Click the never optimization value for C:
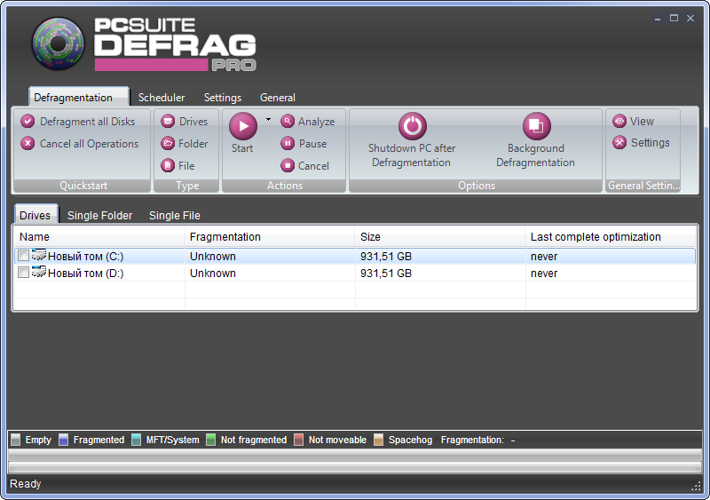Viewport: 710px width, 500px height. click(x=544, y=257)
